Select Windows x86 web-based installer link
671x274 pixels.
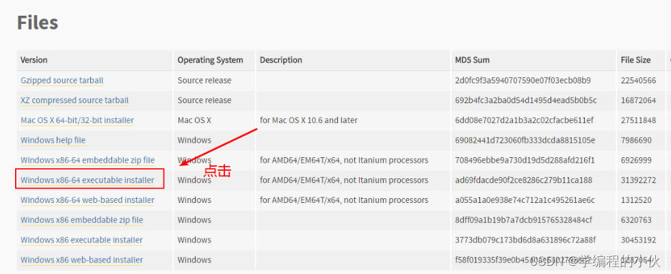click(81, 260)
